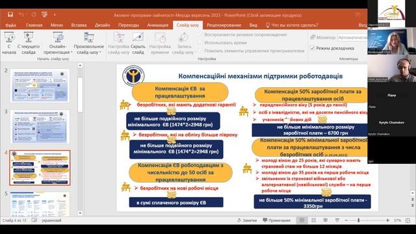Click the Kyrylo Chumakov participant tile
Screen dimensions: 416x234
[x=391, y=123]
